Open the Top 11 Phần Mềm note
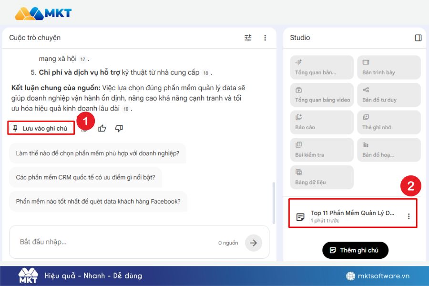The image size is (429, 286). pos(352,216)
